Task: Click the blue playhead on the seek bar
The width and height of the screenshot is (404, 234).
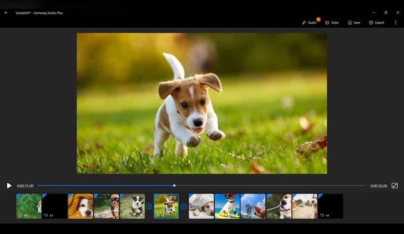Action: point(174,186)
